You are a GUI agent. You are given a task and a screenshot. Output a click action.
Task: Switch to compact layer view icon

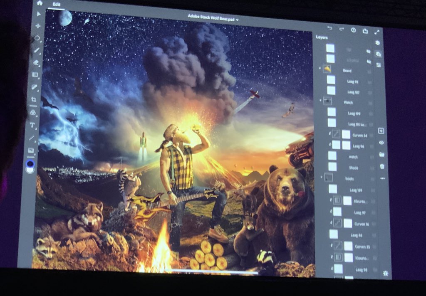point(377,43)
